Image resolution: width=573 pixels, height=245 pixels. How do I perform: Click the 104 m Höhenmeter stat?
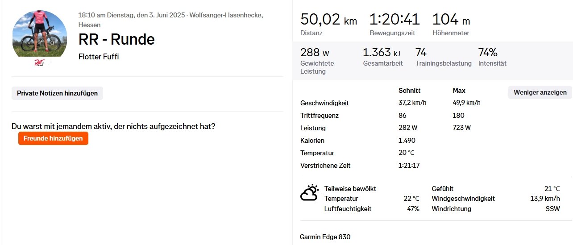coord(451,20)
